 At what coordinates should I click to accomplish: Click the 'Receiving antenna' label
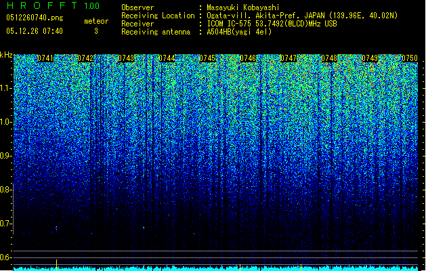coord(156,32)
